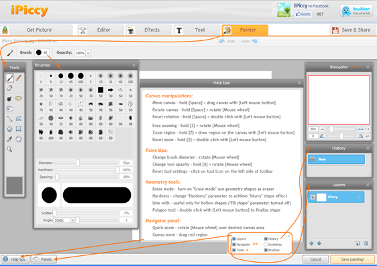Click Navigator zoom-out icon
This screenshot has width=377, height=266.
click(x=323, y=129)
